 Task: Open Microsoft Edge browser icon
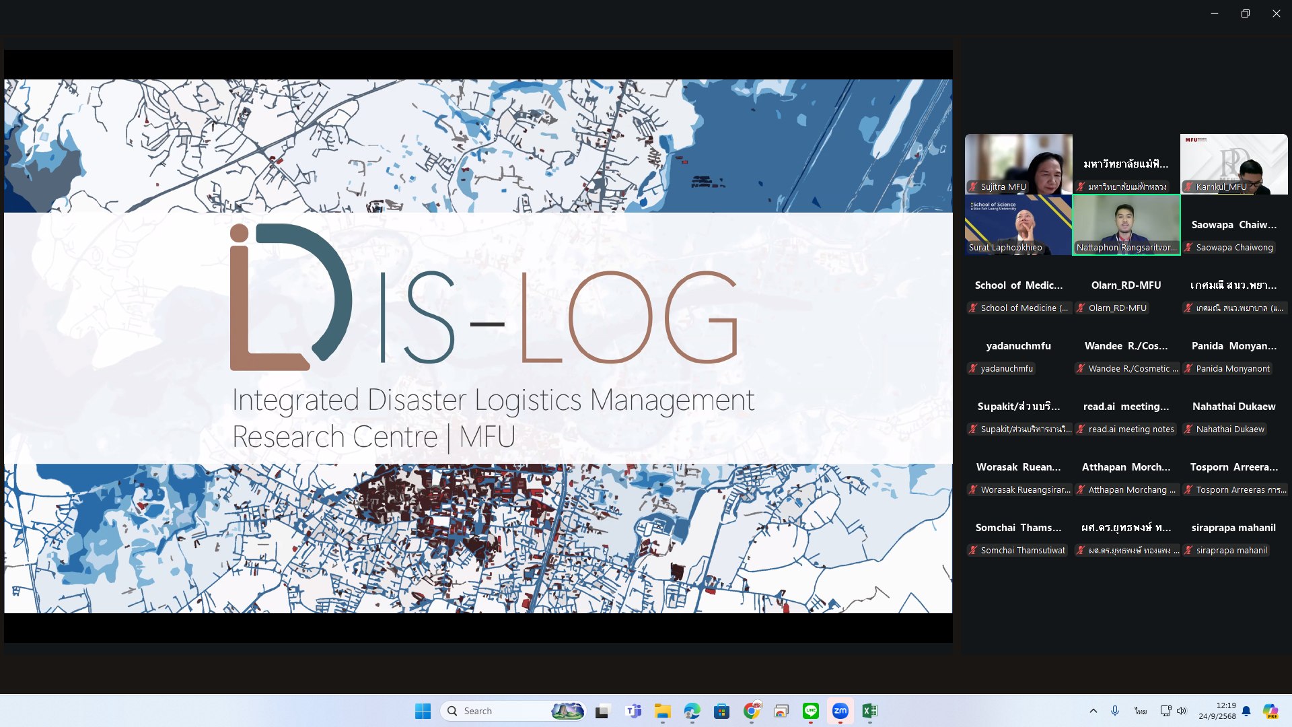point(692,711)
